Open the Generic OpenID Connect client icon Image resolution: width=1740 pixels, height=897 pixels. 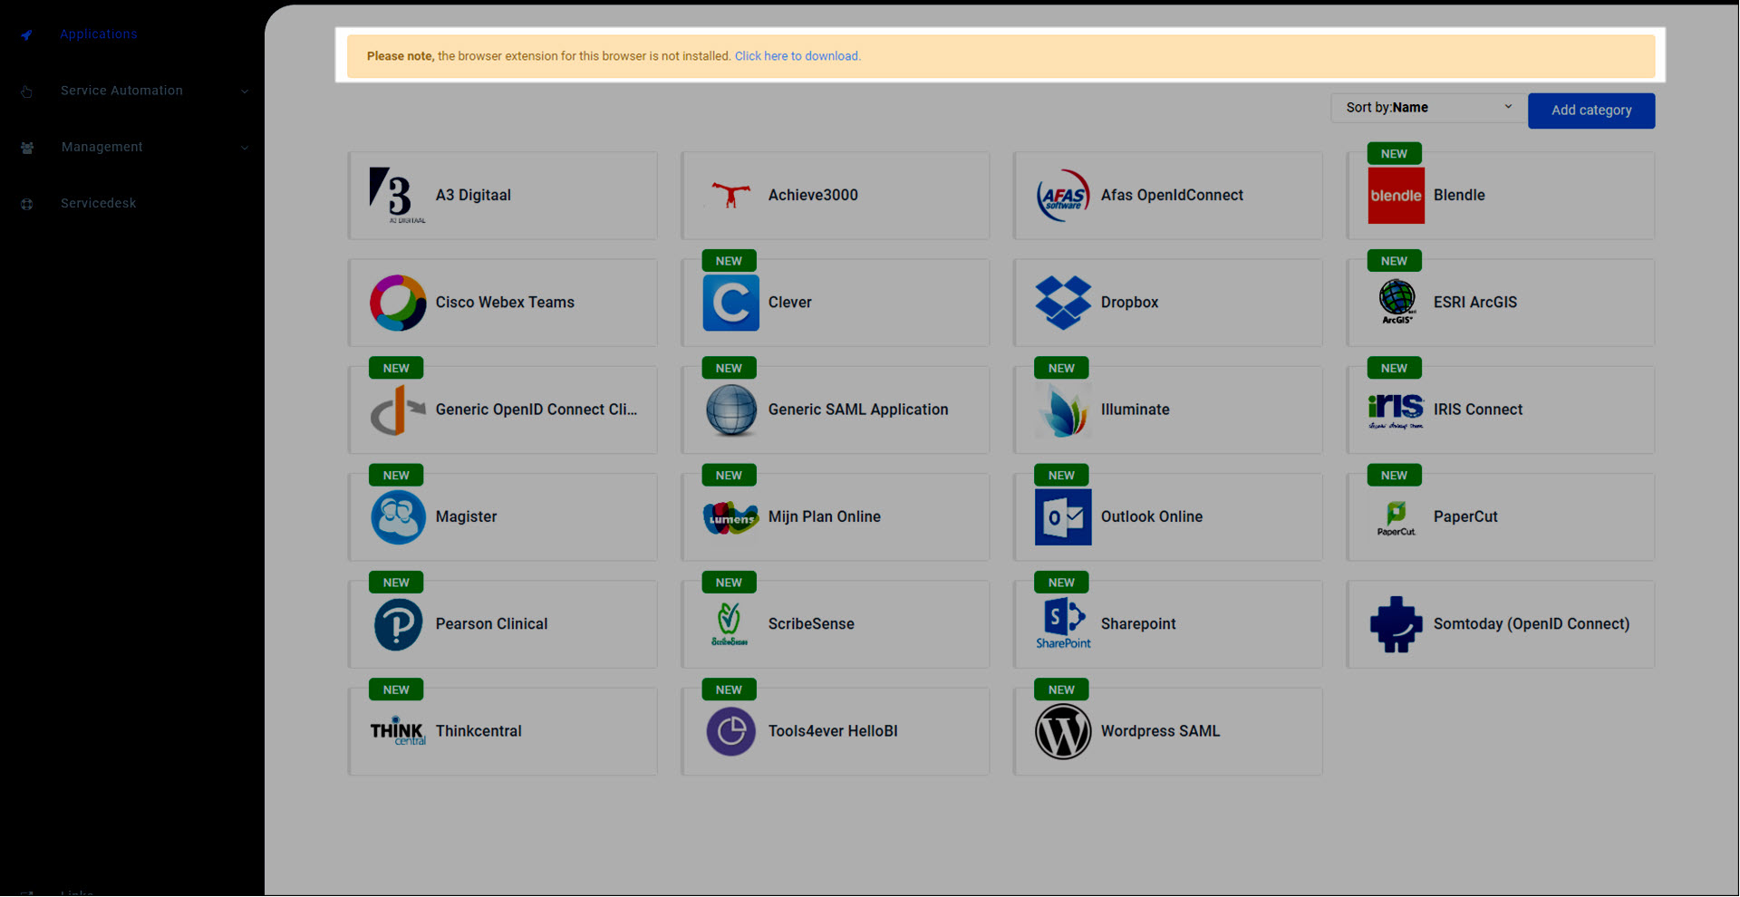398,410
